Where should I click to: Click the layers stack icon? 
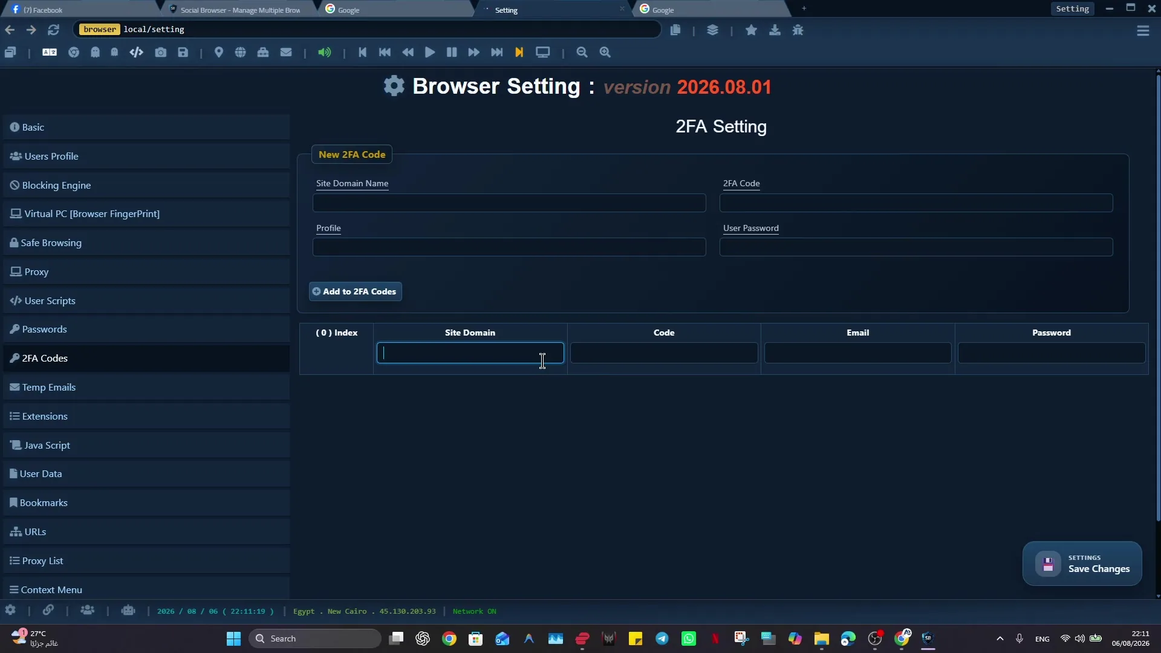[x=712, y=30]
